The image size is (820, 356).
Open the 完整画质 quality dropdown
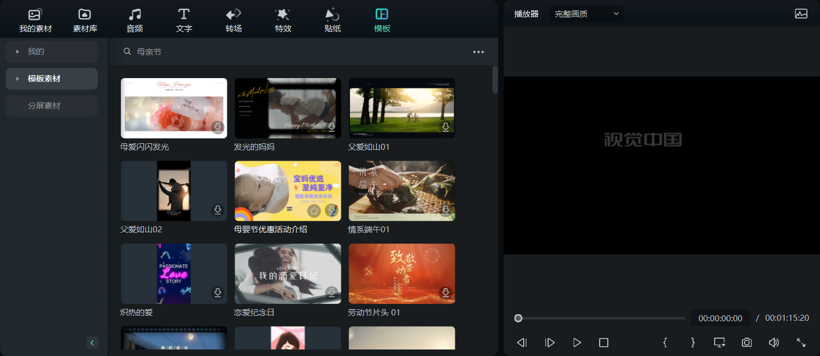tap(586, 13)
